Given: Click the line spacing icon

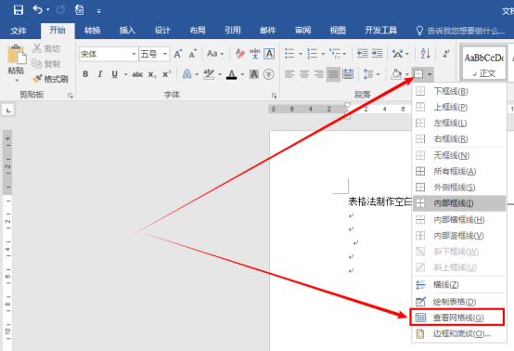Looking at the screenshot, I should pyautogui.click(x=368, y=74).
